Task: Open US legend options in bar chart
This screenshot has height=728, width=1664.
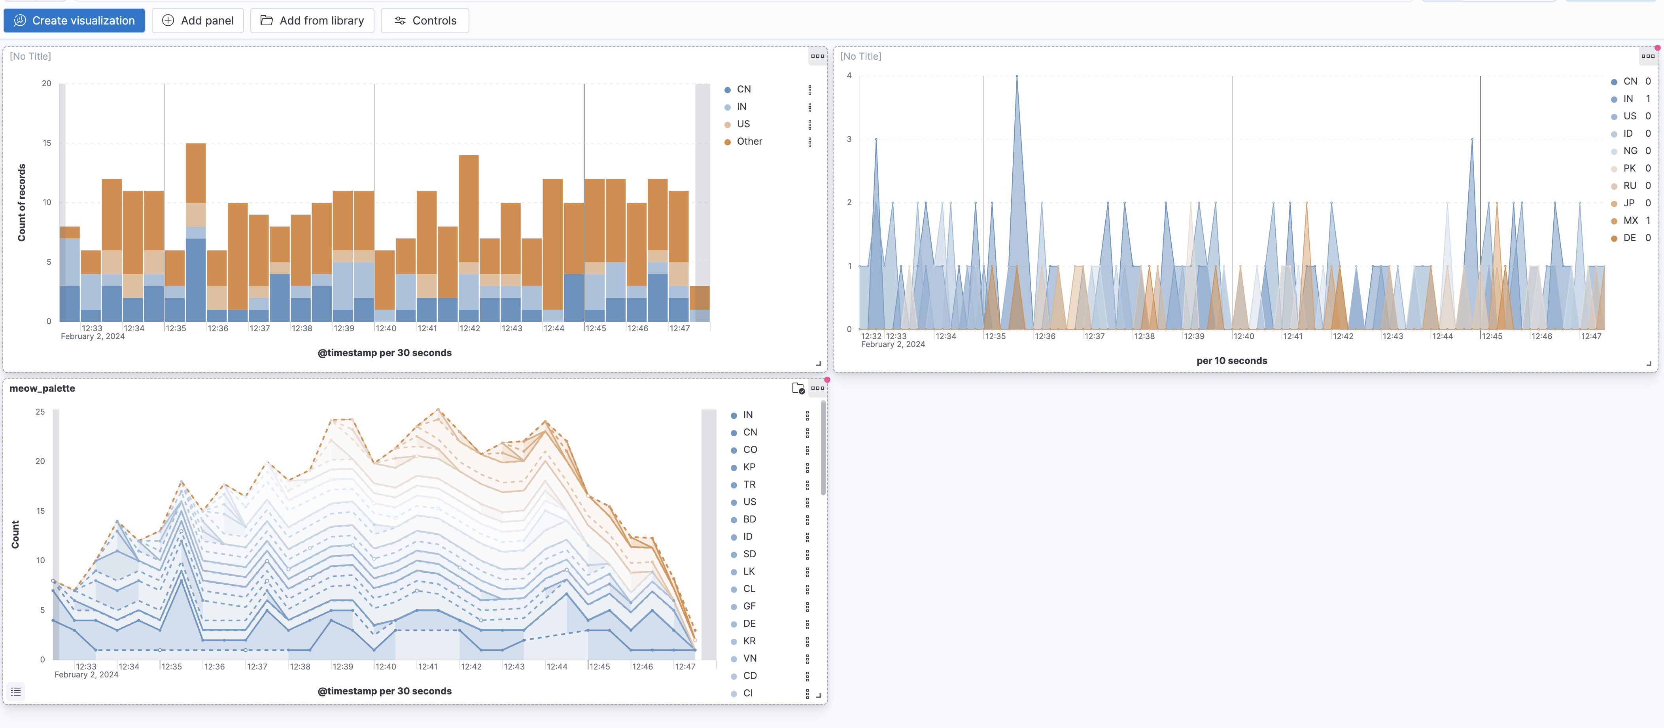Action: point(809,124)
